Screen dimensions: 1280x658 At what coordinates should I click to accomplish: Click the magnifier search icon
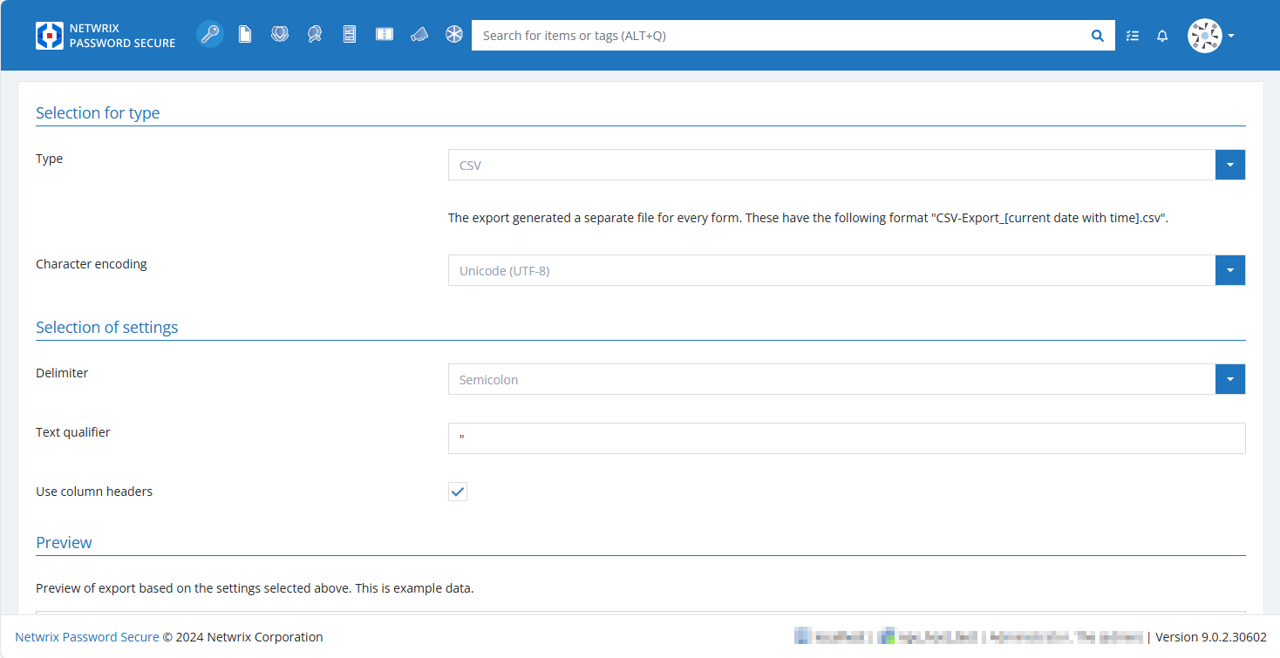click(1098, 36)
